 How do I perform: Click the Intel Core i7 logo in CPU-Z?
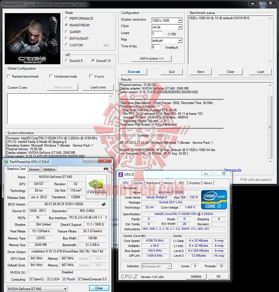click(214, 199)
